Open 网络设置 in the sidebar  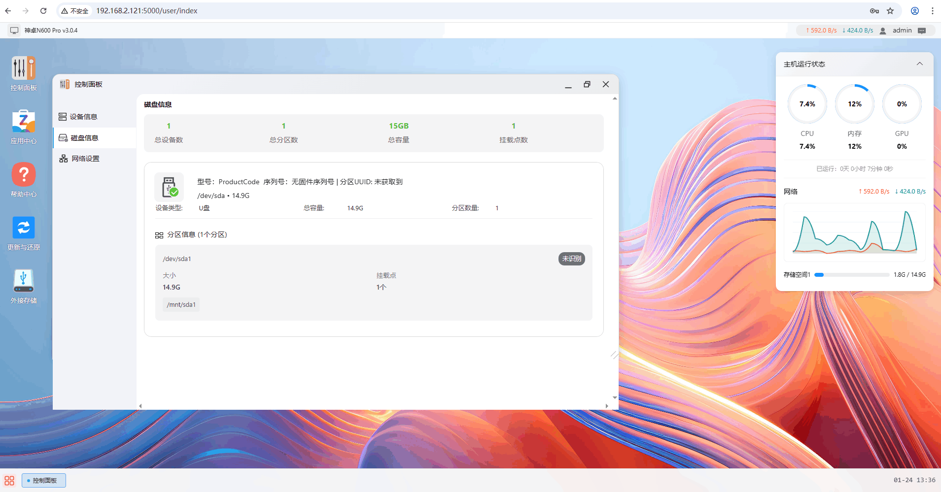click(94, 159)
